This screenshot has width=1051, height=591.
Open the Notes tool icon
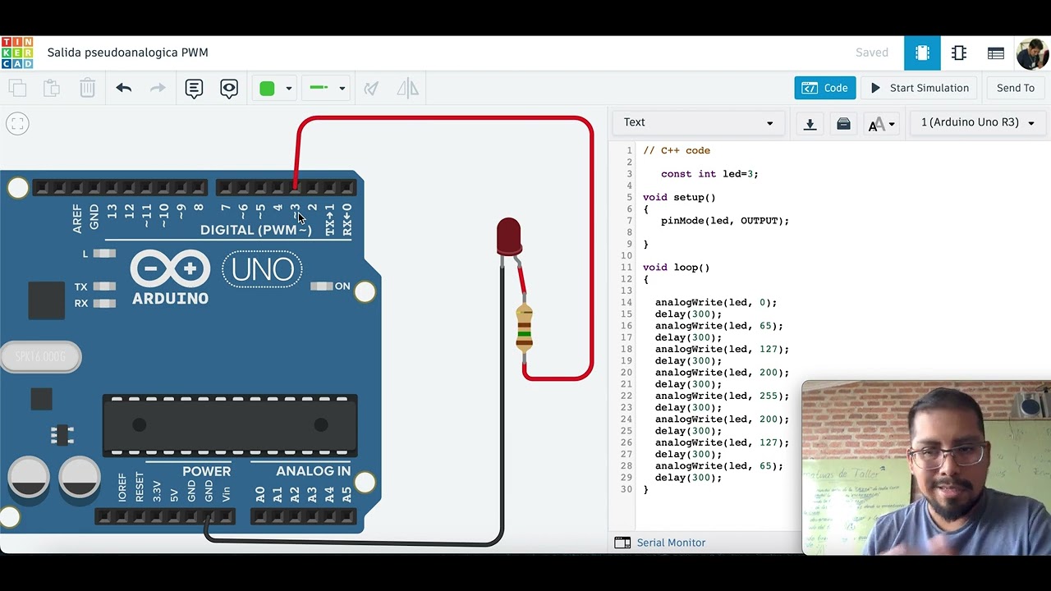coord(194,88)
